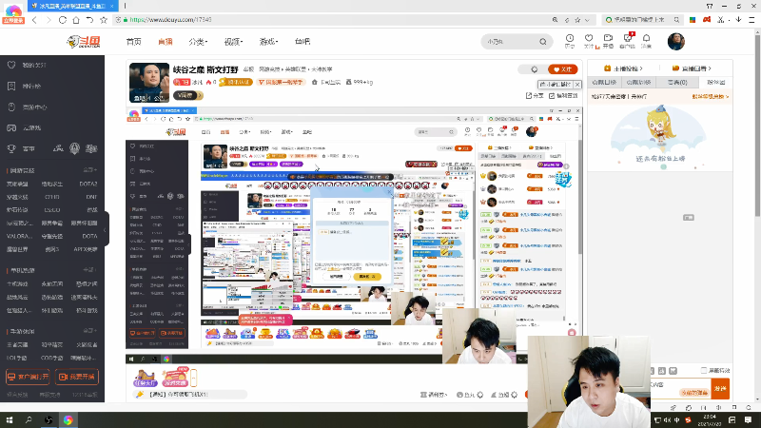This screenshot has width=761, height=428.
Task: Collapse the left sidebar with arrow handle
Action: (x=106, y=229)
